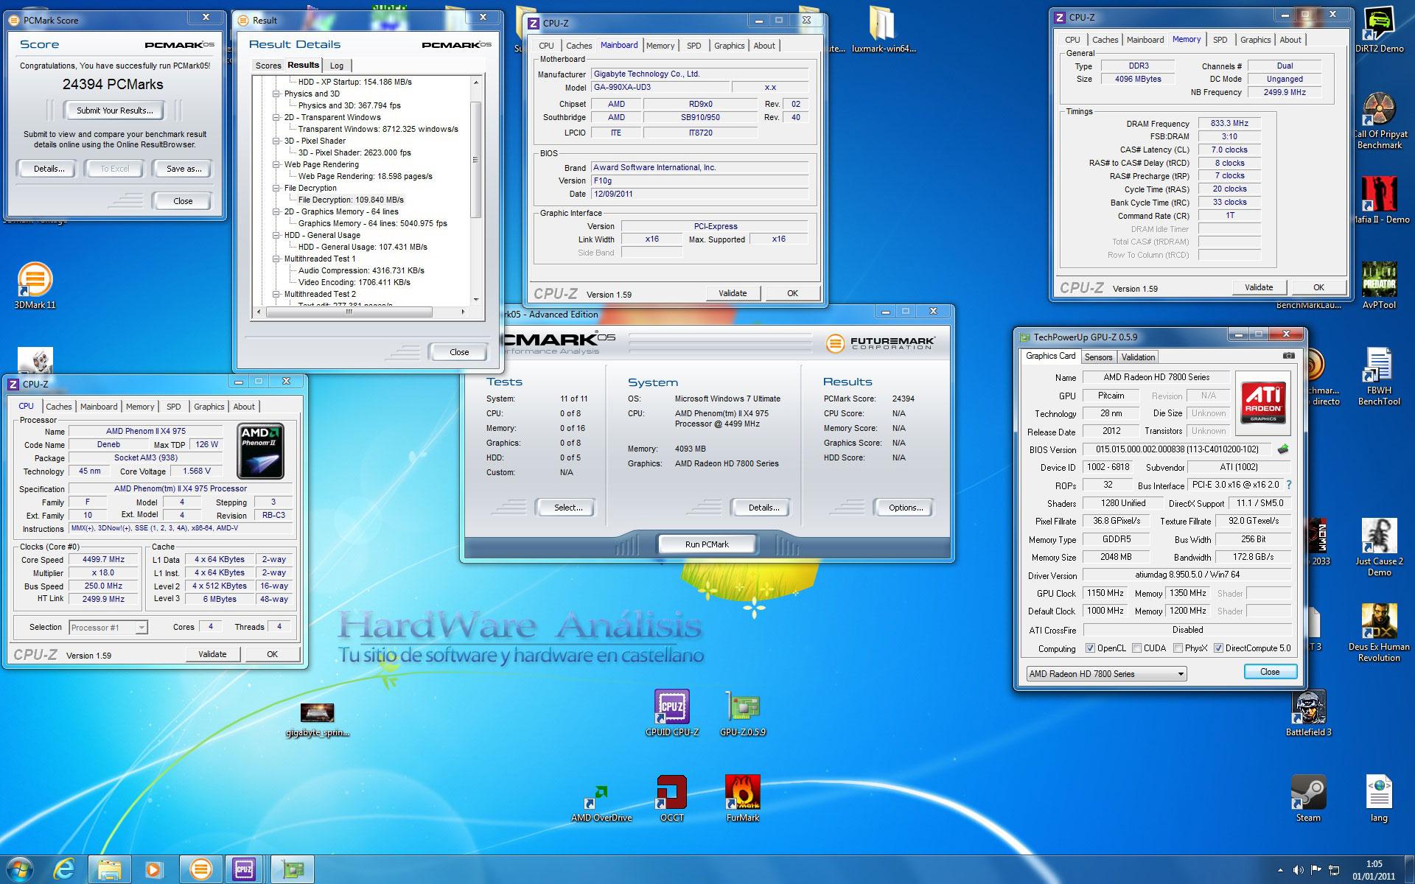1415x884 pixels.
Task: Open the Sensors tab in GPU-Z
Action: (x=1098, y=357)
